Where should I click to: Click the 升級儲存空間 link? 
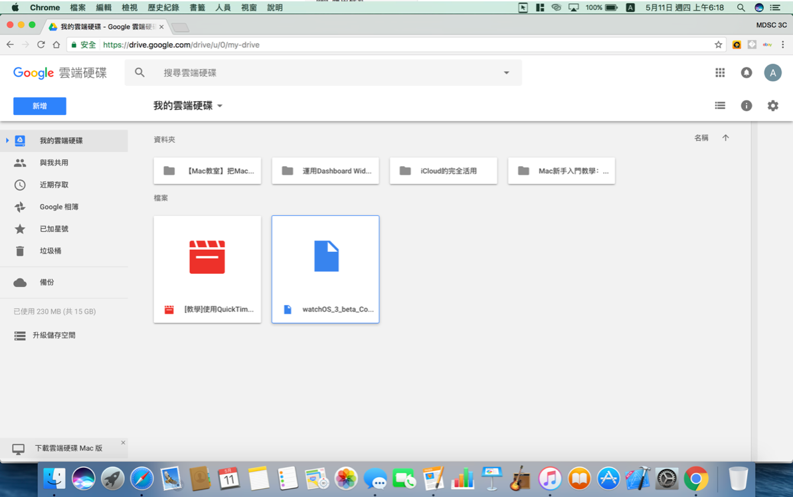coord(53,336)
